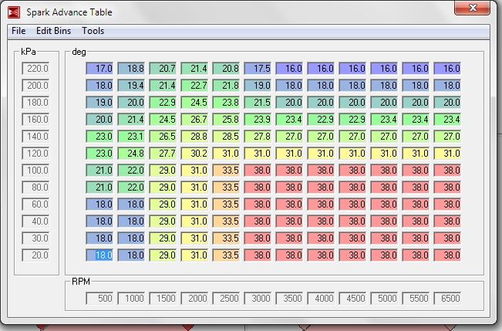Select the 27.8 cell in the 140 kPa row
This screenshot has width=502, height=331.
pos(258,136)
